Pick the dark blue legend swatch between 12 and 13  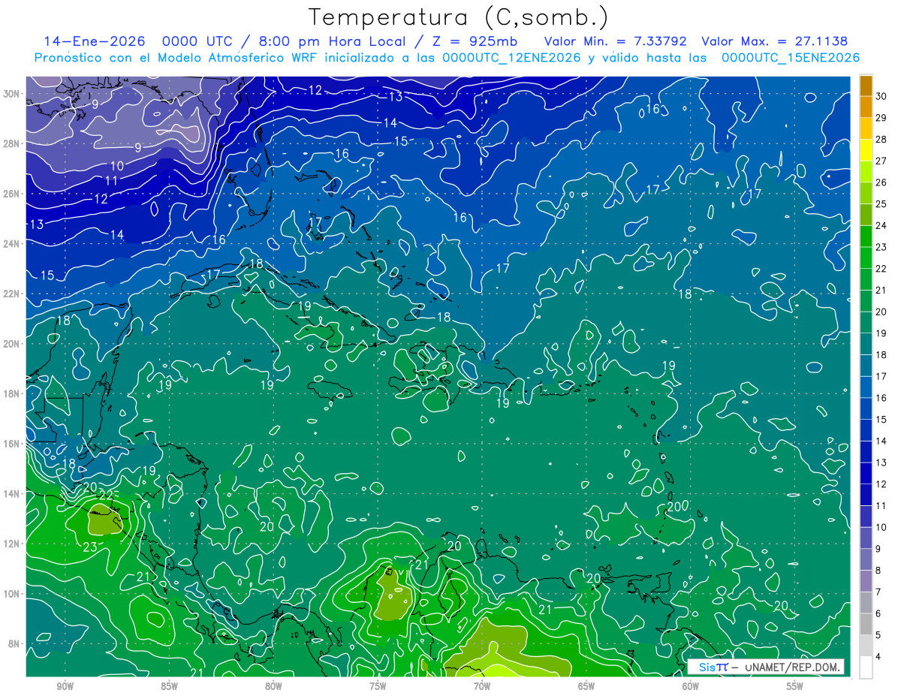866,474
